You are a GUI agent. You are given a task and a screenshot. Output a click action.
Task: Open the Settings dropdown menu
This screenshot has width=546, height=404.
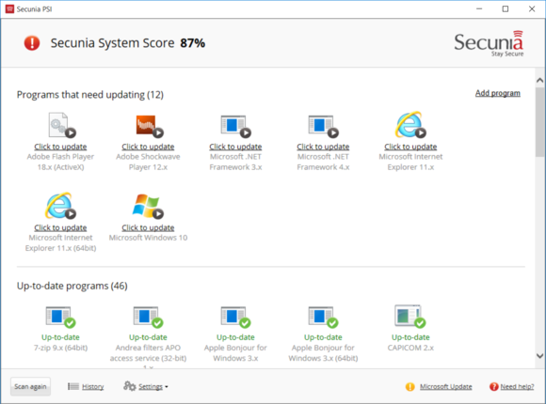click(153, 386)
